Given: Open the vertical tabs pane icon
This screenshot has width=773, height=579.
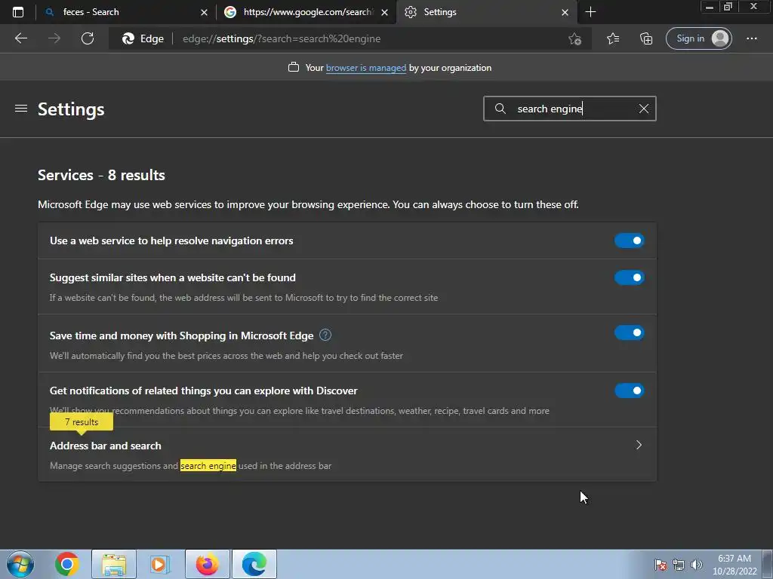Looking at the screenshot, I should [x=18, y=12].
